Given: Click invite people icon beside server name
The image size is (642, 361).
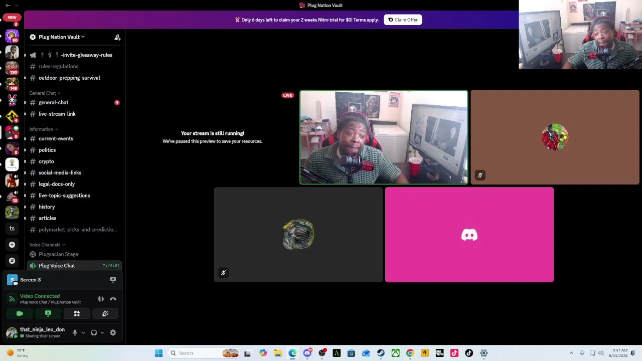Looking at the screenshot, I should click(117, 37).
